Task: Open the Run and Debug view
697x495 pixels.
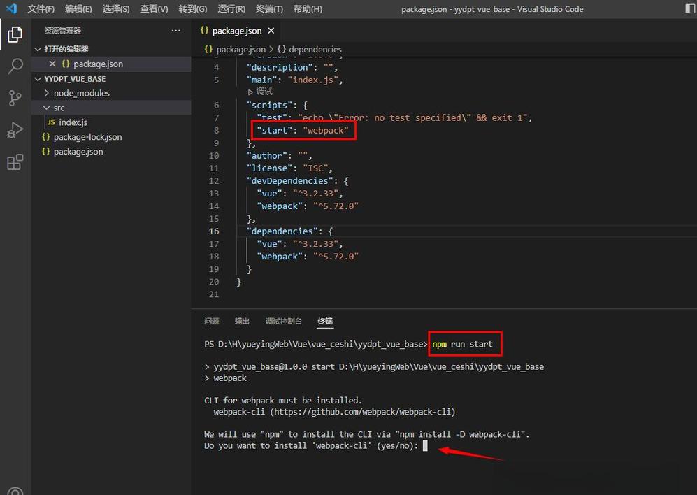Action: point(15,130)
